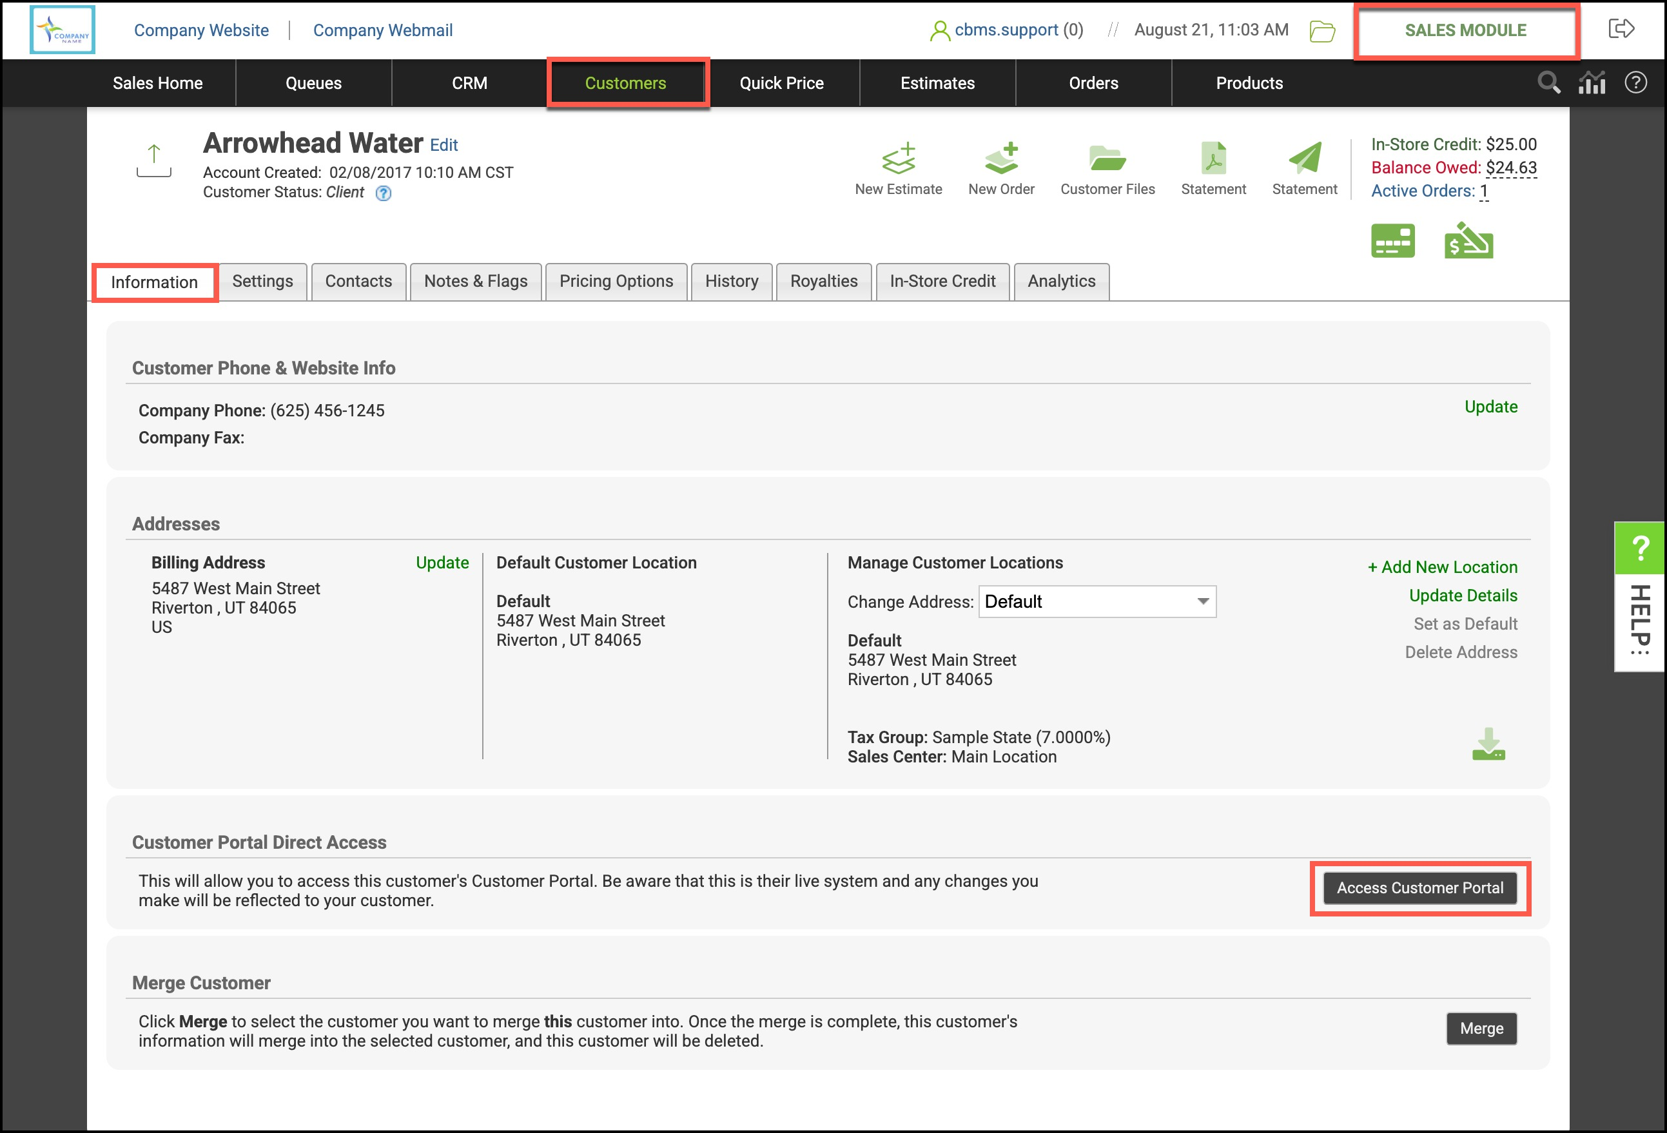This screenshot has width=1667, height=1133.
Task: Click the Add New Location link
Action: (x=1442, y=567)
